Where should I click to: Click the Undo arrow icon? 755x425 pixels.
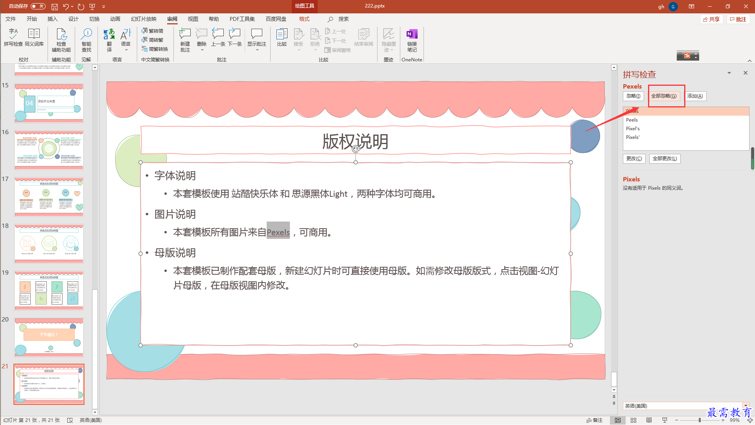pos(66,7)
